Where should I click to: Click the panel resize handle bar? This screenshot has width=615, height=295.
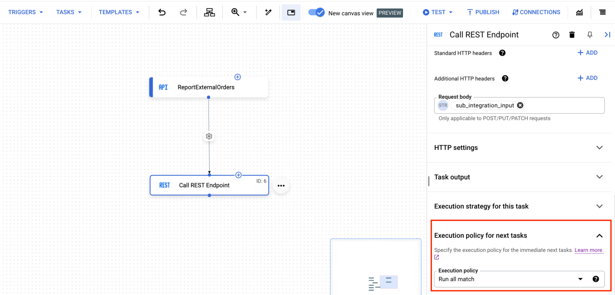point(429,181)
